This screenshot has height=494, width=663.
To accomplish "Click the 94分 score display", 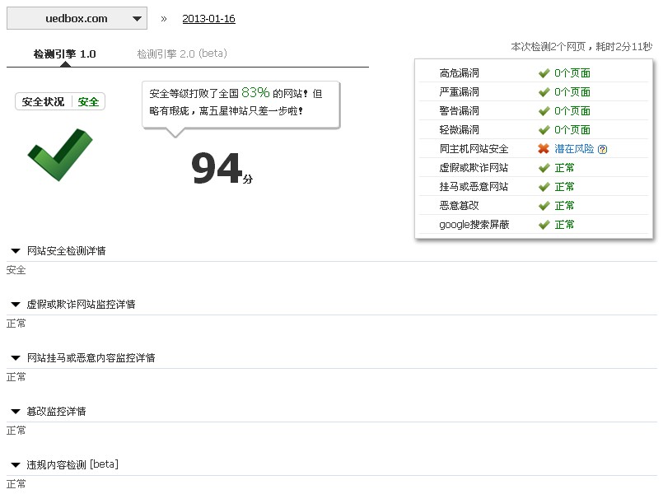I will pos(221,169).
